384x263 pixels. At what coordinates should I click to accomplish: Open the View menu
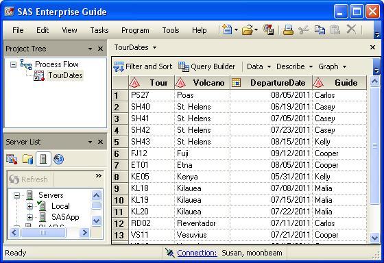tap(69, 30)
